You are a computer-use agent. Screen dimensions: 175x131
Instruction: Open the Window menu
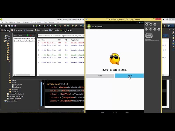tap(51, 22)
